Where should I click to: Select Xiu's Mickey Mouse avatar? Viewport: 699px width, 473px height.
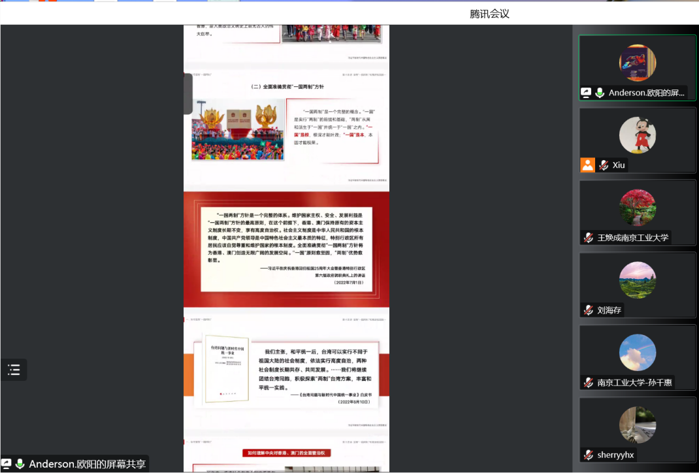(637, 136)
